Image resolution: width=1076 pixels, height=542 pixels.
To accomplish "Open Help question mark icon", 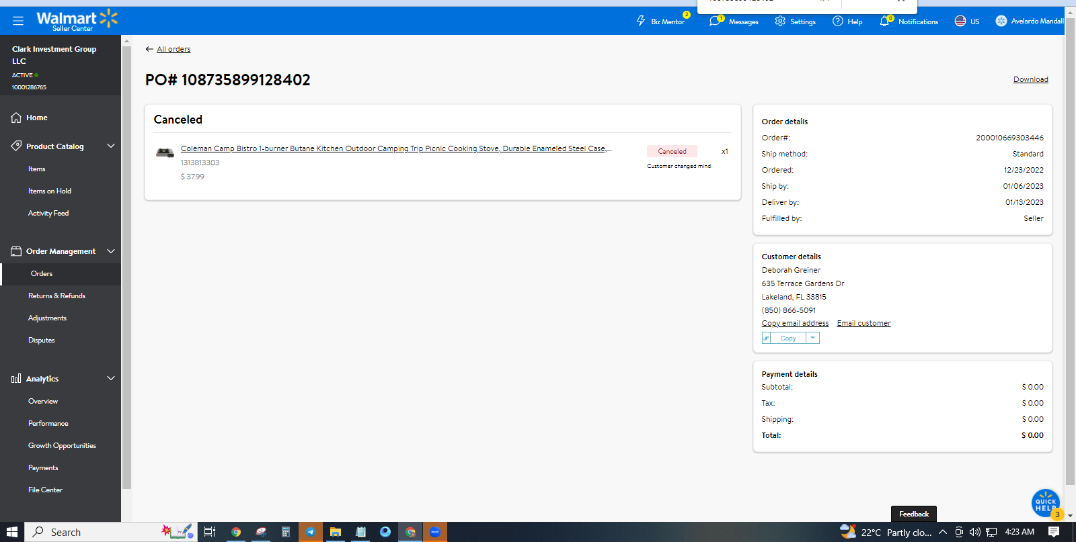I will (x=838, y=21).
